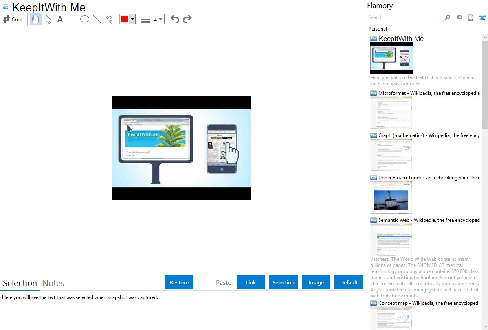Image resolution: width=488 pixels, height=330 pixels.
Task: Click the camera snapshot icon
Action: tap(459, 17)
